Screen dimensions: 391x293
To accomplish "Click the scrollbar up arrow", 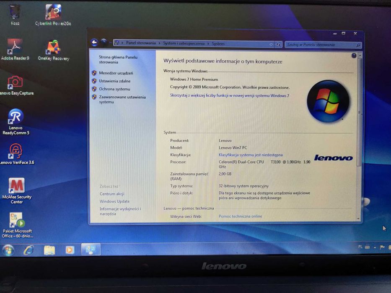I will [x=360, y=55].
